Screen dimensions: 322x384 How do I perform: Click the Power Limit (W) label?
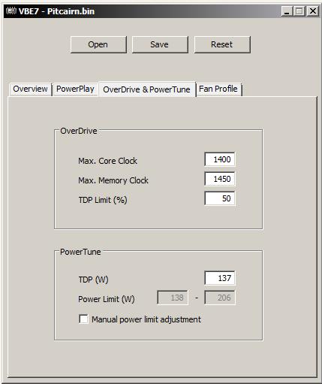(x=107, y=299)
